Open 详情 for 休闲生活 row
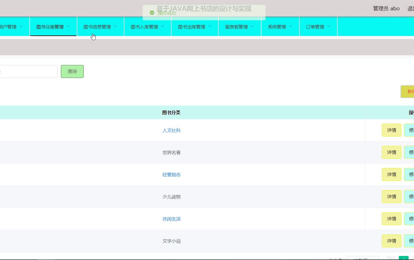This screenshot has height=260, width=414. [x=392, y=219]
